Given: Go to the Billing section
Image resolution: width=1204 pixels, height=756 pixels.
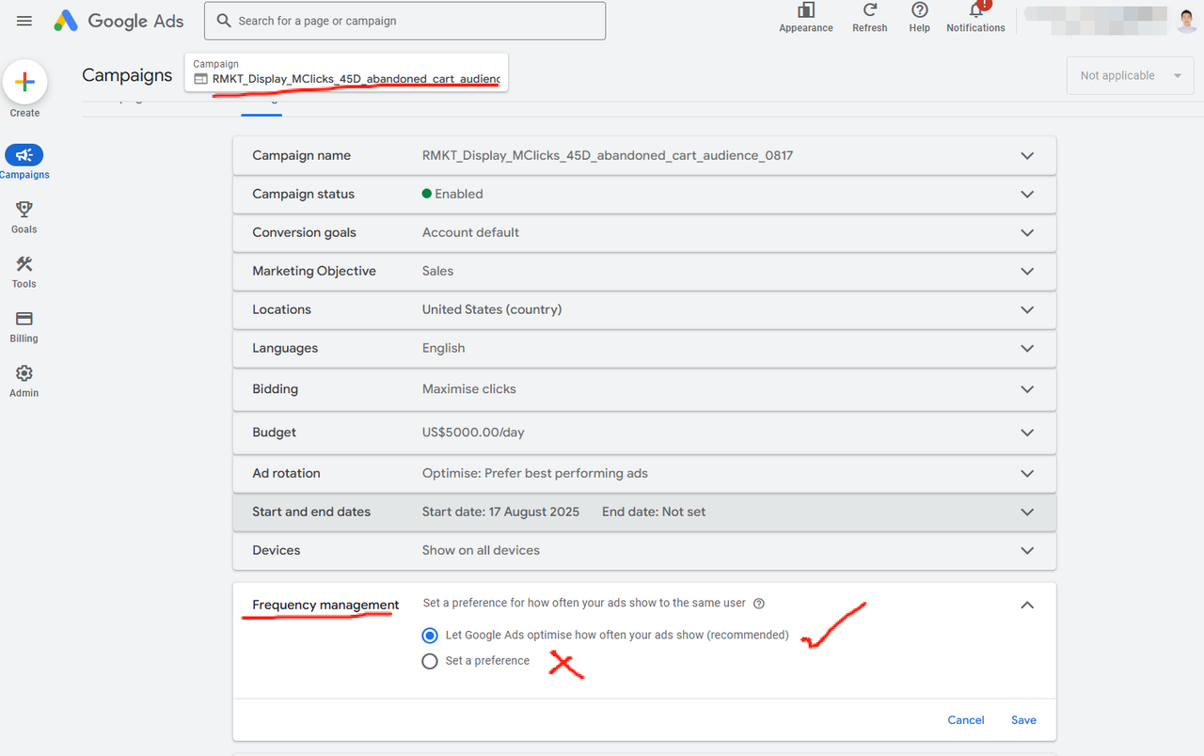Looking at the screenshot, I should [x=24, y=319].
